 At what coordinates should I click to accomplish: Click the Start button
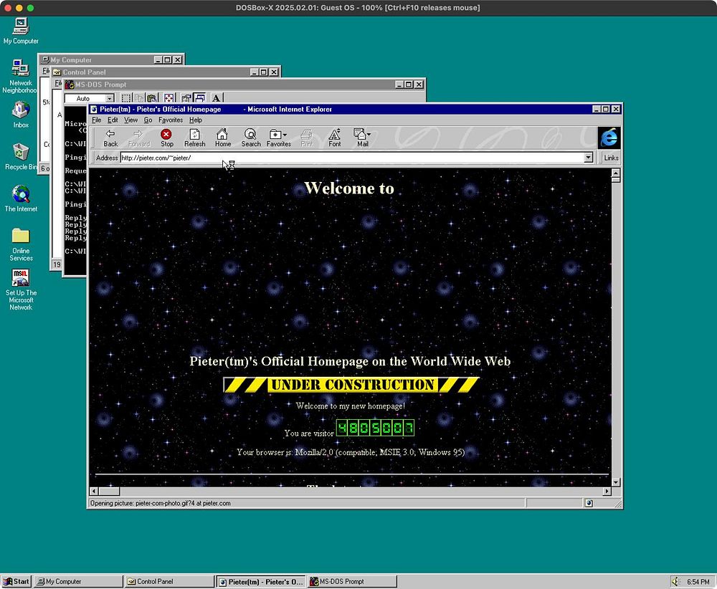pyautogui.click(x=16, y=581)
